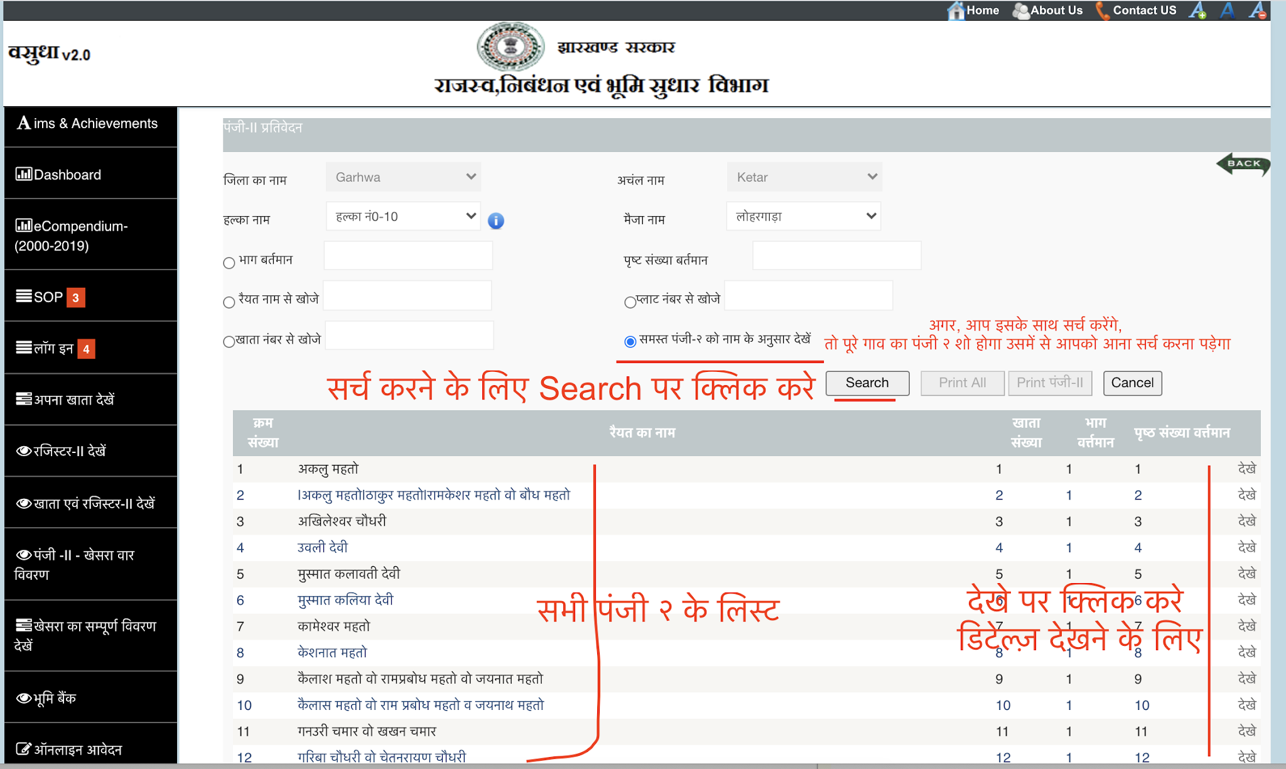Click the blue info icon beside हल्का dropdown
This screenshot has width=1286, height=769.
pos(495,221)
